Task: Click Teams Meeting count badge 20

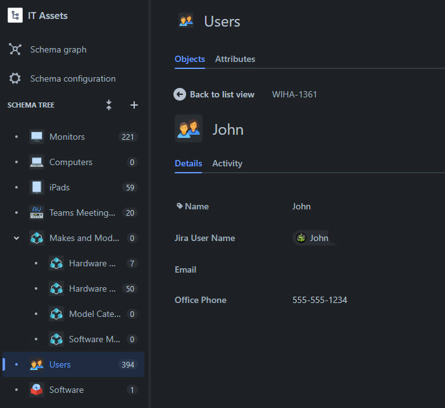Action: click(130, 213)
